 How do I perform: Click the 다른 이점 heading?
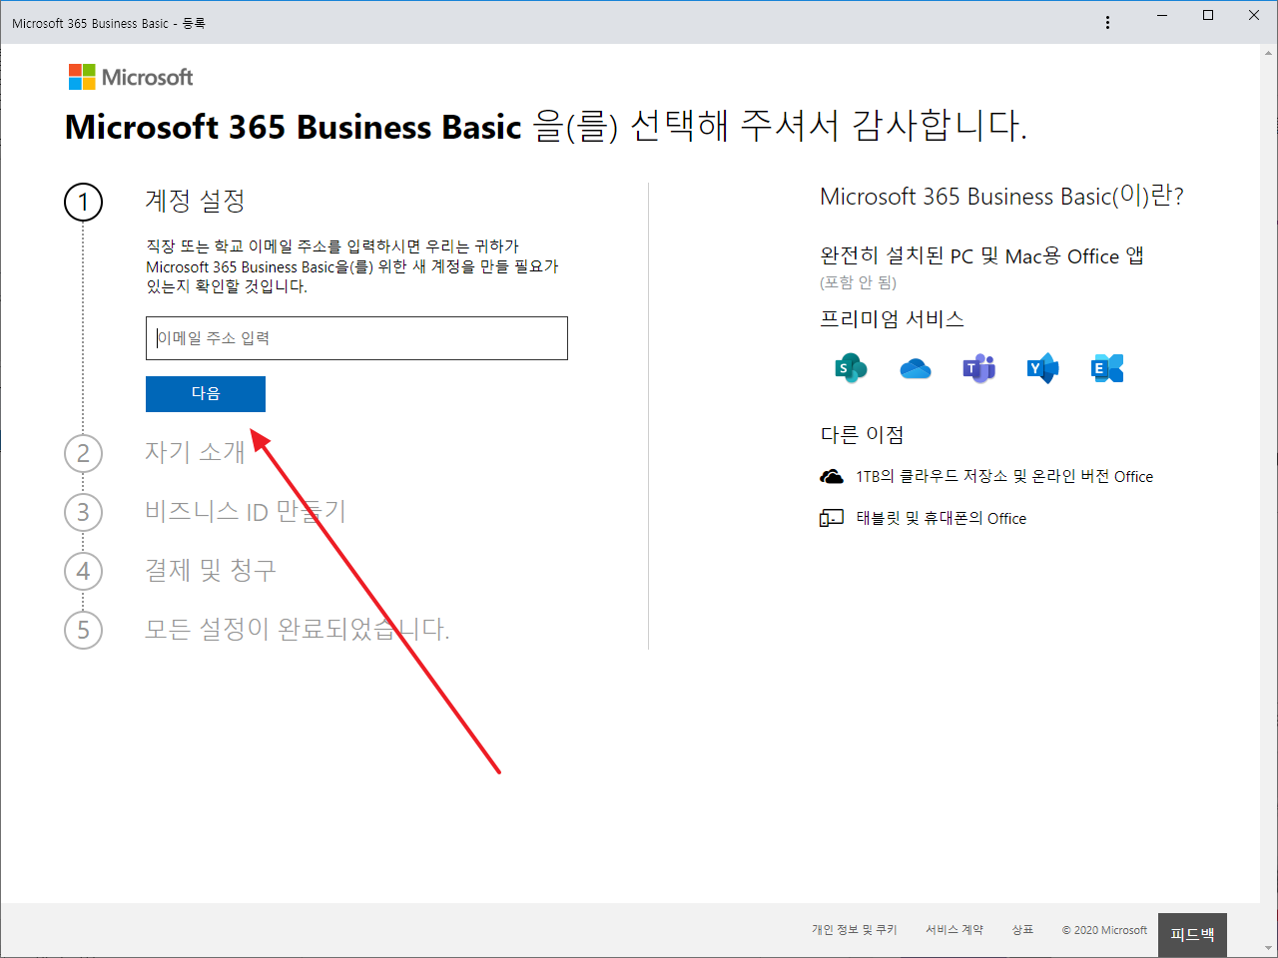pyautogui.click(x=862, y=435)
